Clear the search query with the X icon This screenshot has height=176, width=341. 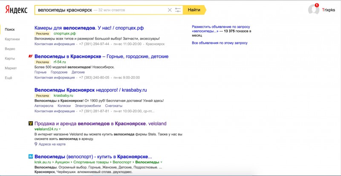170,9
